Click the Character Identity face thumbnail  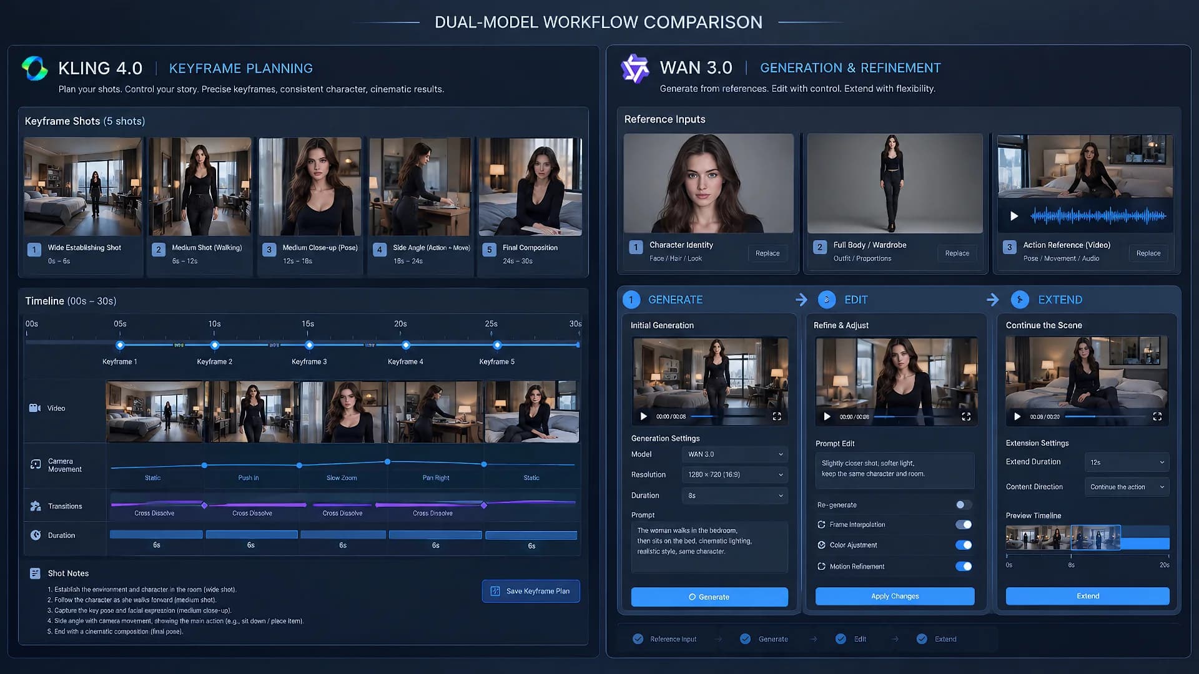tap(709, 183)
